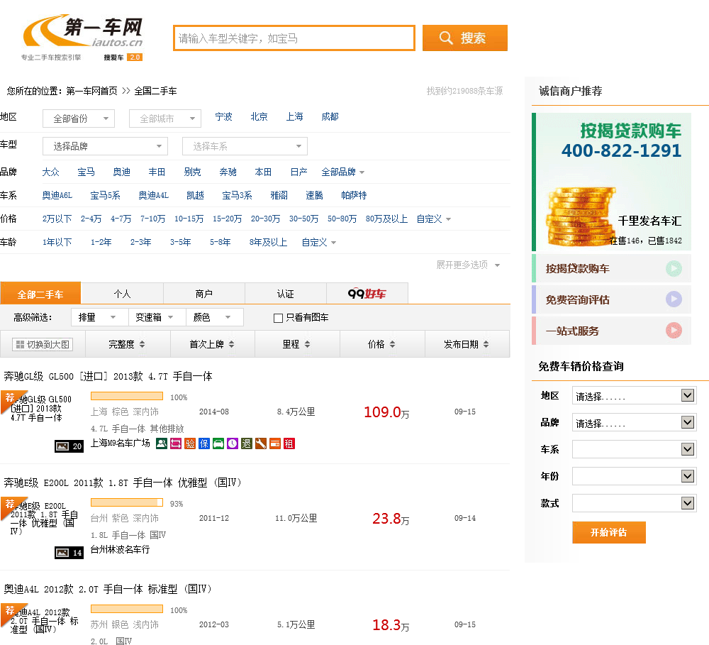Click the green play icon beside 按揭贷款购车
This screenshot has width=709, height=645.
(674, 268)
